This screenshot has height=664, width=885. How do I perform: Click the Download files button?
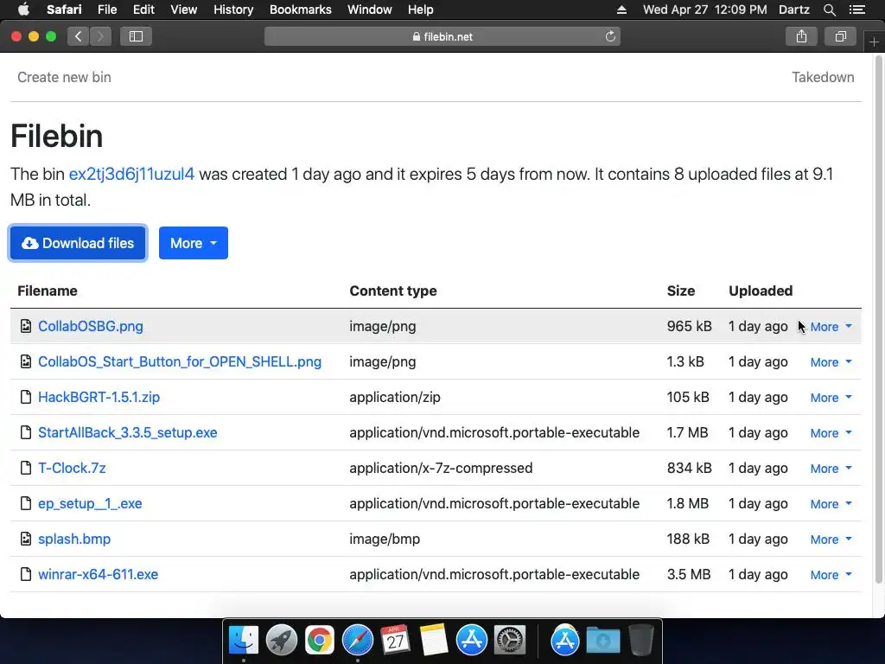78,243
